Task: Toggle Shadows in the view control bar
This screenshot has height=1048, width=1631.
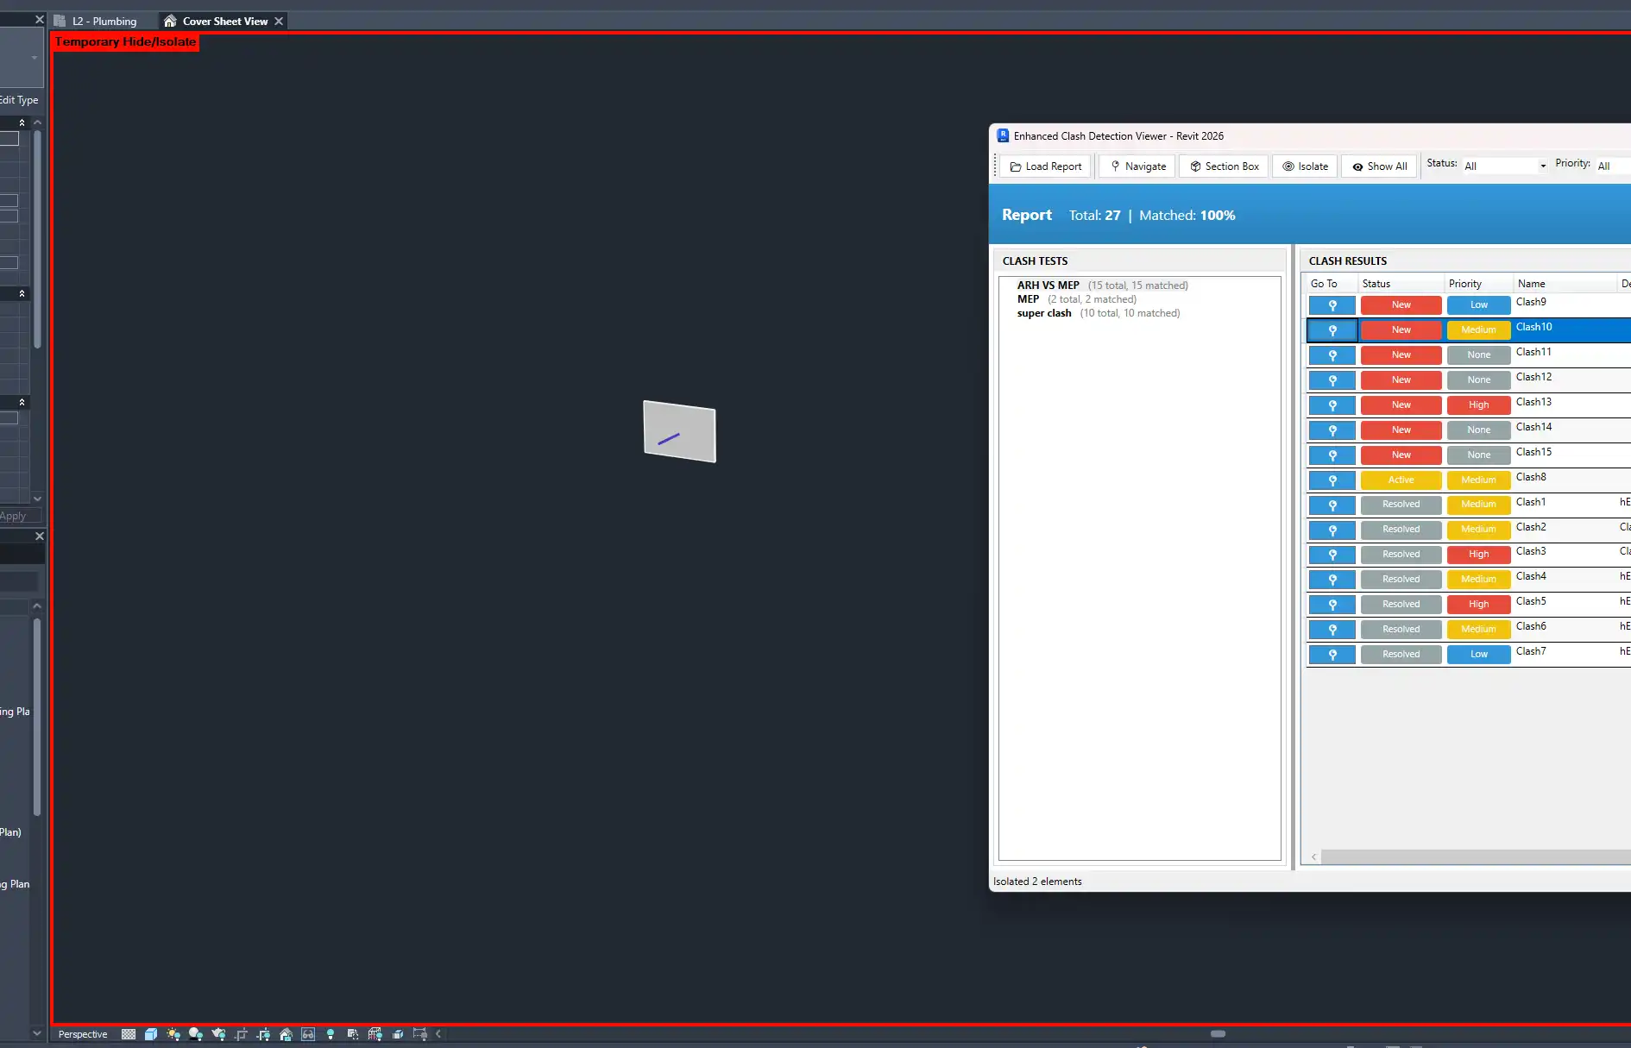Action: (x=196, y=1034)
